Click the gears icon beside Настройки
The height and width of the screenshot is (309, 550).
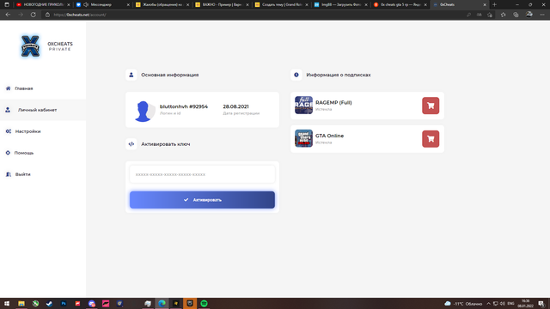pyautogui.click(x=8, y=131)
